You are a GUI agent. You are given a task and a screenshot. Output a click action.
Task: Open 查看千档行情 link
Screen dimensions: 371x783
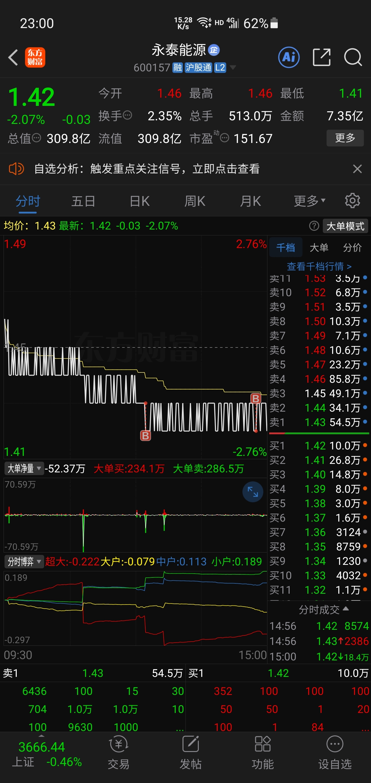(x=319, y=267)
